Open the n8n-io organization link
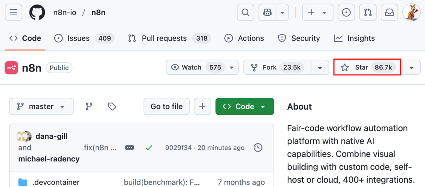Screen dimensions: 425x187 coord(66,13)
